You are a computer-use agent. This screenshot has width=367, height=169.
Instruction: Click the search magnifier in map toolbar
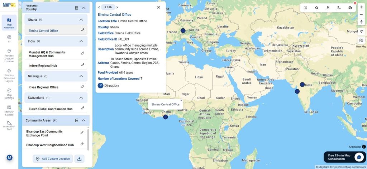[x=317, y=8]
